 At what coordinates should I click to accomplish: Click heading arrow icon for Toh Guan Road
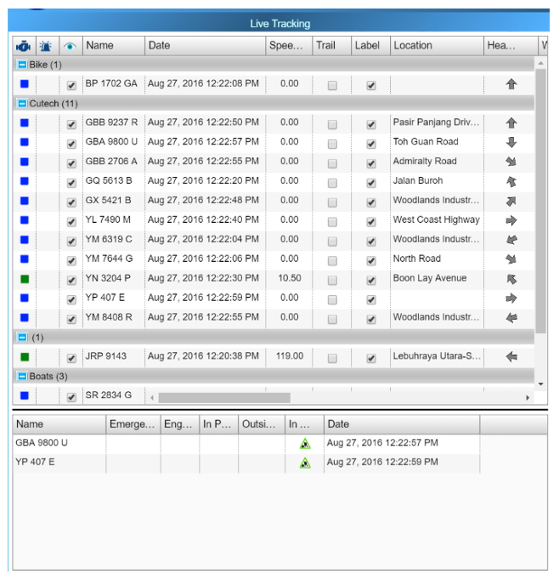coord(511,143)
